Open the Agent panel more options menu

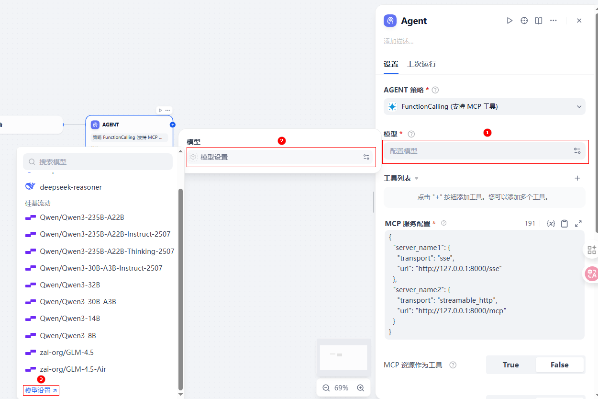pyautogui.click(x=554, y=21)
